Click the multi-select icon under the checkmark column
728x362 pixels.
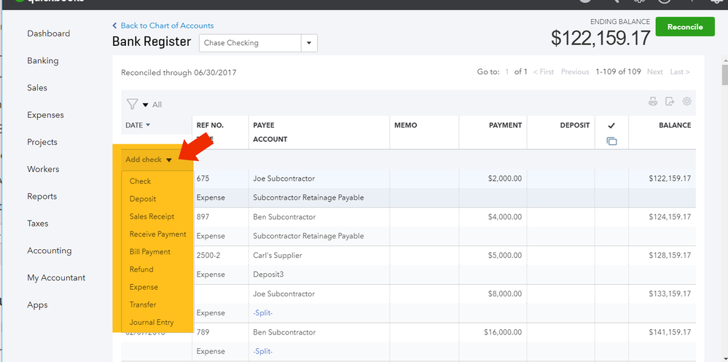(x=611, y=141)
